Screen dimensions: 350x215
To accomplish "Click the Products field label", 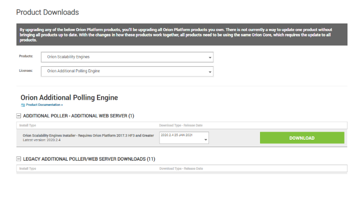I will 26,56.
